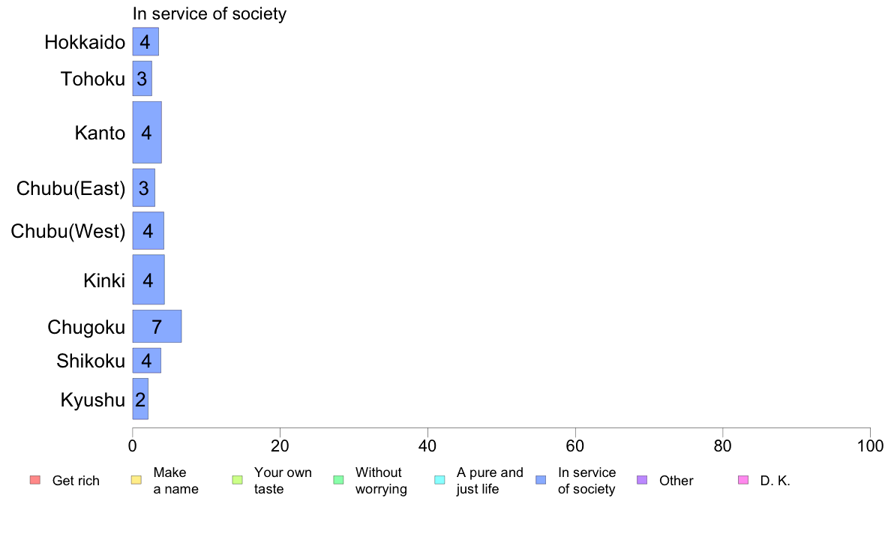This screenshot has width=891, height=552.
Task: Click the Get rich red legend swatch
Action: (34, 480)
